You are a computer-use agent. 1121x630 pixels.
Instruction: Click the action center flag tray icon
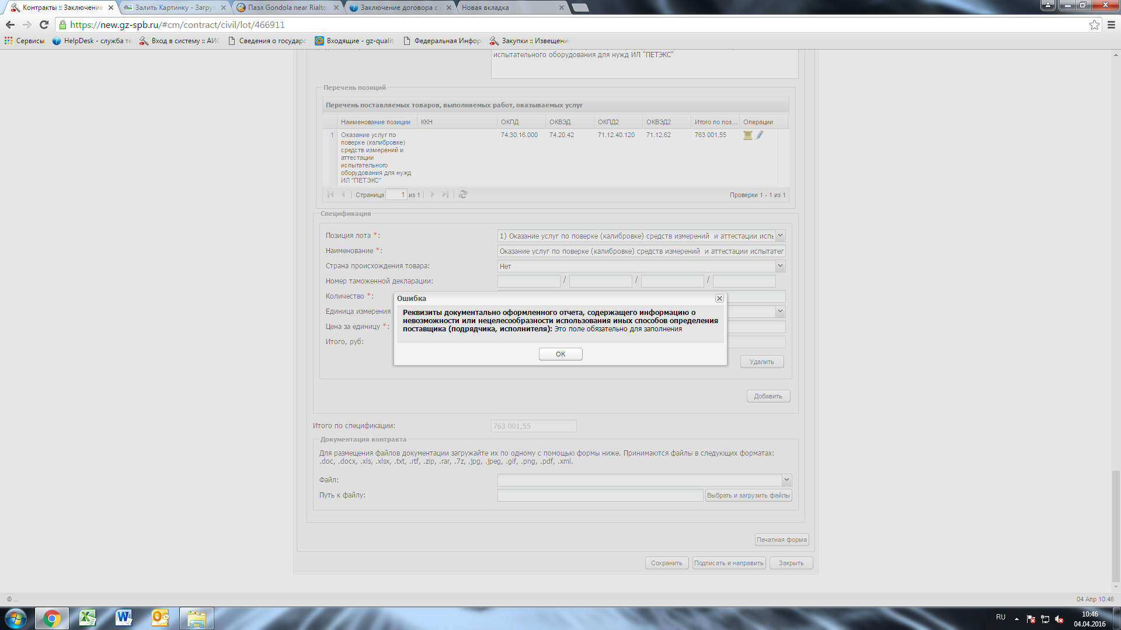1031,619
